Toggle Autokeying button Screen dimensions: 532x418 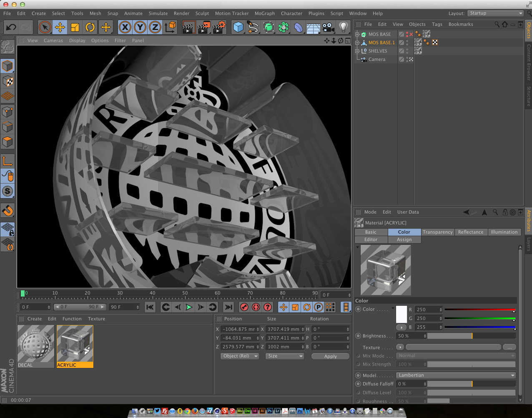(x=256, y=307)
